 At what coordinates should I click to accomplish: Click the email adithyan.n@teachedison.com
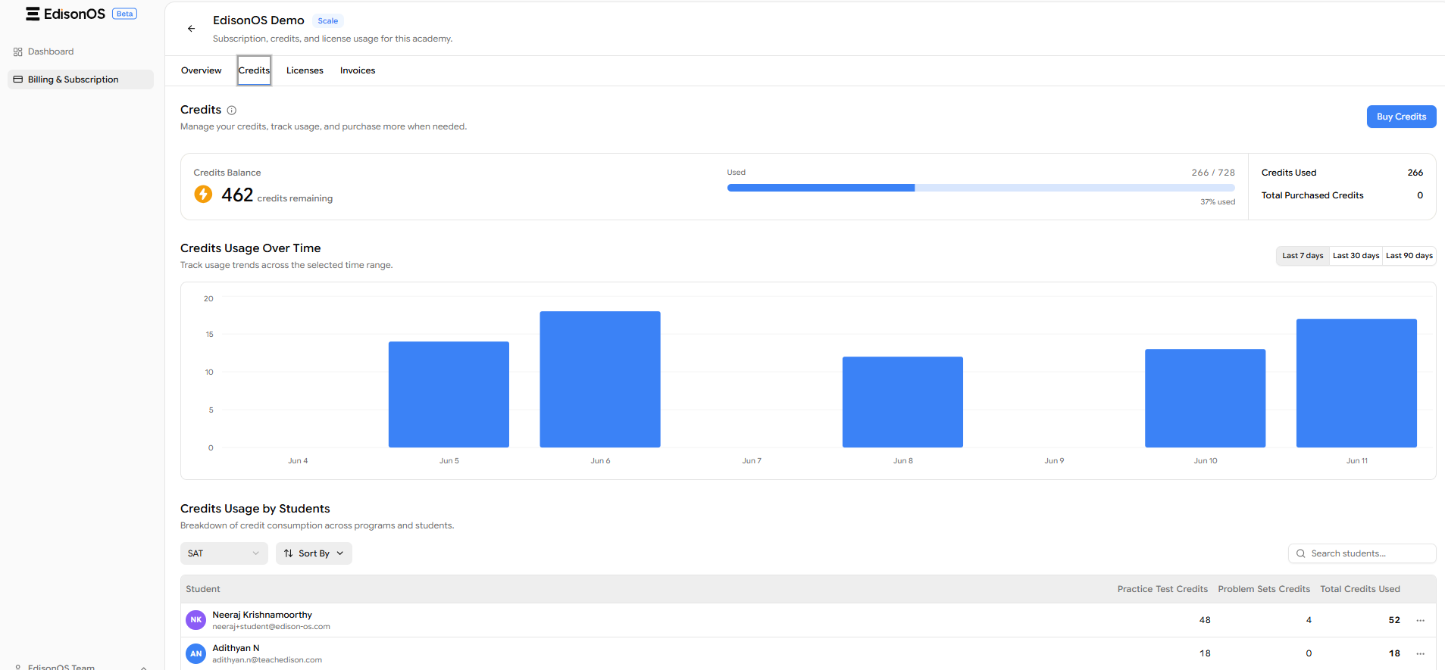click(x=267, y=660)
